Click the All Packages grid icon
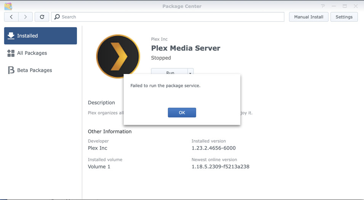Image resolution: width=364 pixels, height=200 pixels. (x=11, y=53)
